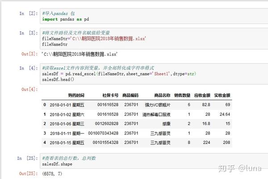Click receivable amount 16.8
Viewport: 268px width, 179px height.
click(x=206, y=124)
